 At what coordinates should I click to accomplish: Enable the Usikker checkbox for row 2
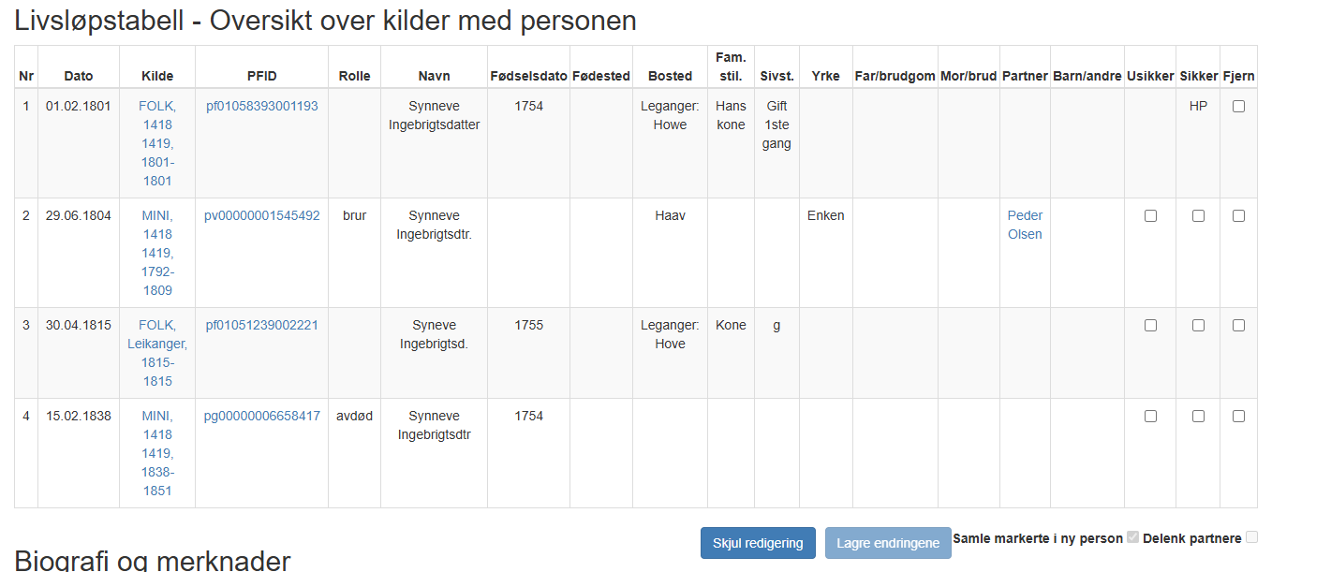point(1150,216)
